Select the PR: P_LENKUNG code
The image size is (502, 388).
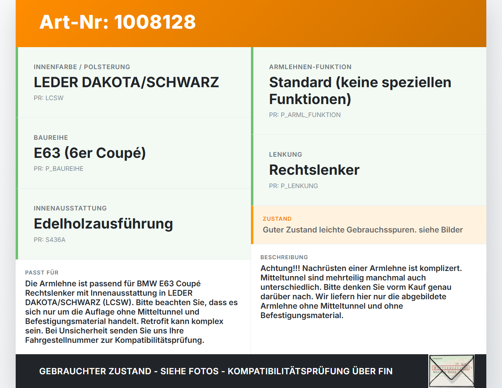pyautogui.click(x=293, y=186)
